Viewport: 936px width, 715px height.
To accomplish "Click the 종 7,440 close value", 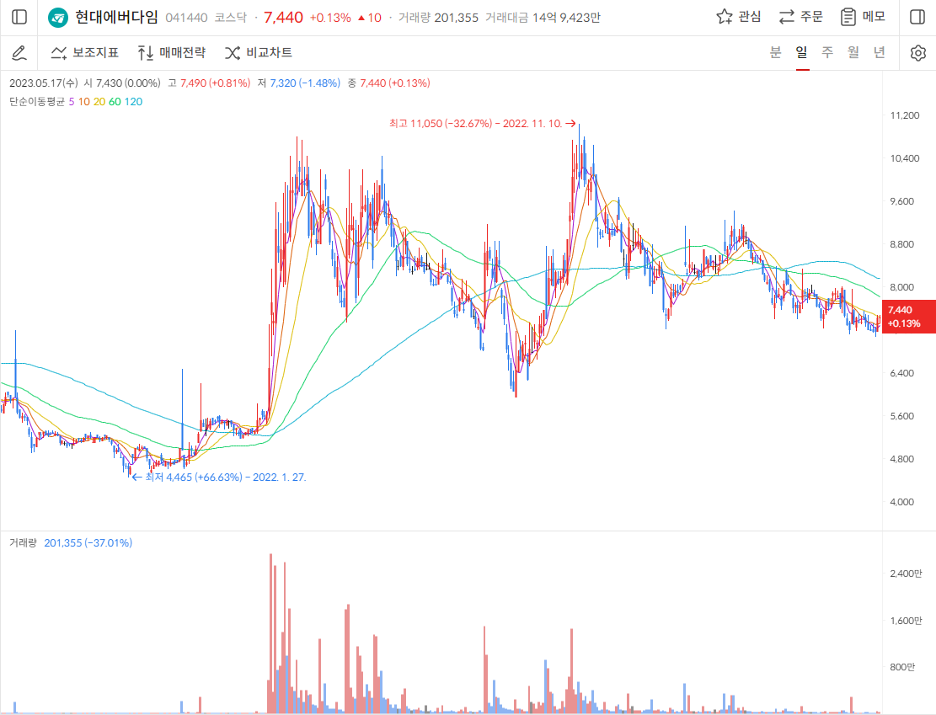I will [388, 83].
